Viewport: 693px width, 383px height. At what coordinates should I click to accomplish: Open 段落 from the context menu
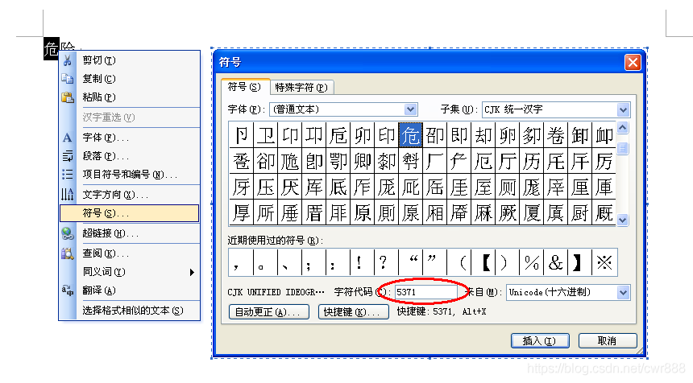coord(105,156)
